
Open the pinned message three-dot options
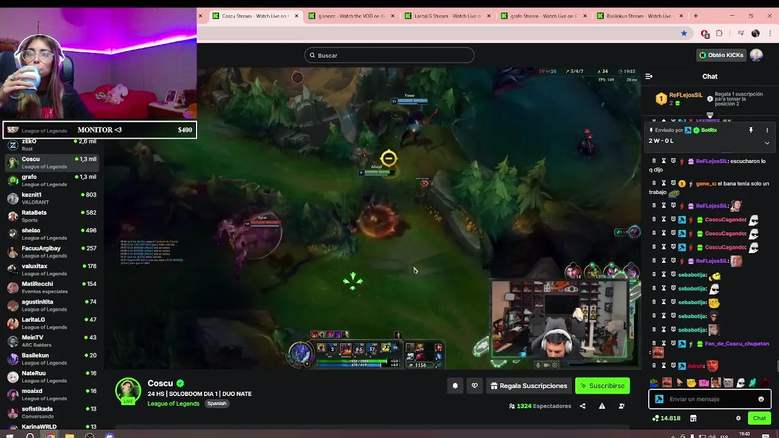(x=767, y=130)
